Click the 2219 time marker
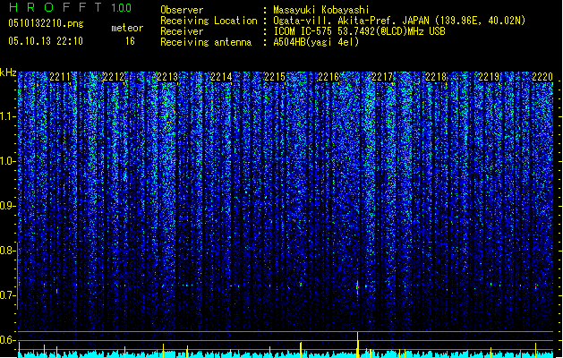The image size is (563, 358). (x=490, y=77)
